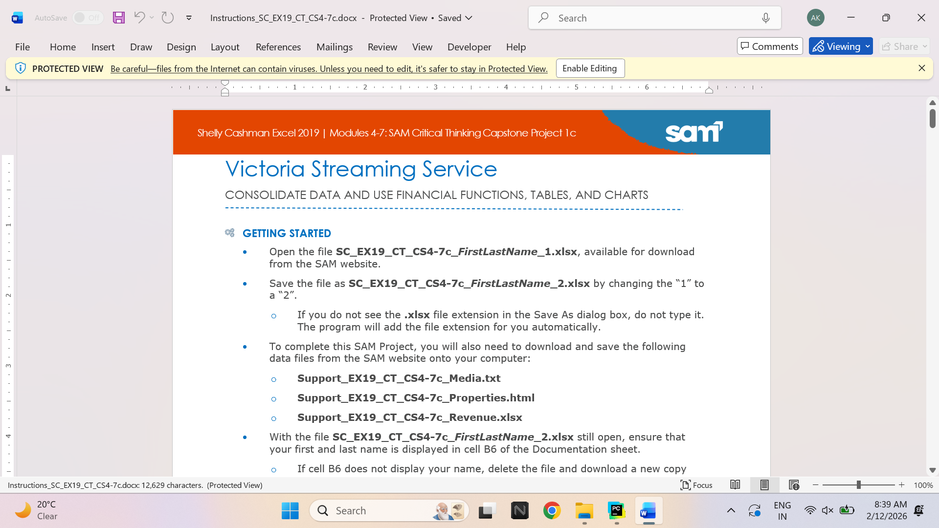Select the Developer tab
Image resolution: width=939 pixels, height=528 pixels.
469,47
